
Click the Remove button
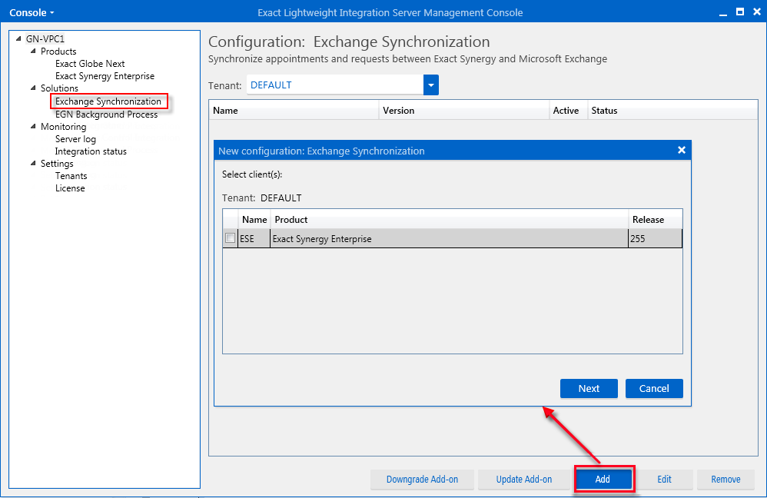pyautogui.click(x=726, y=480)
